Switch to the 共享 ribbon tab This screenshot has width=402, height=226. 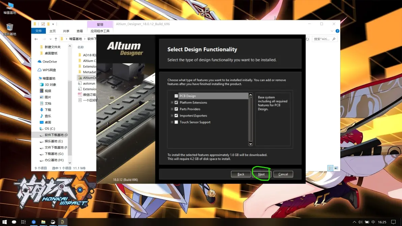[66, 31]
